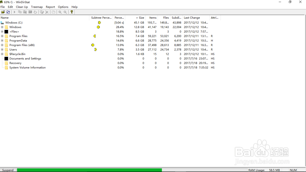306x172 pixels.
Task: Click the NUM indicator in status bar
Action: [293, 170]
